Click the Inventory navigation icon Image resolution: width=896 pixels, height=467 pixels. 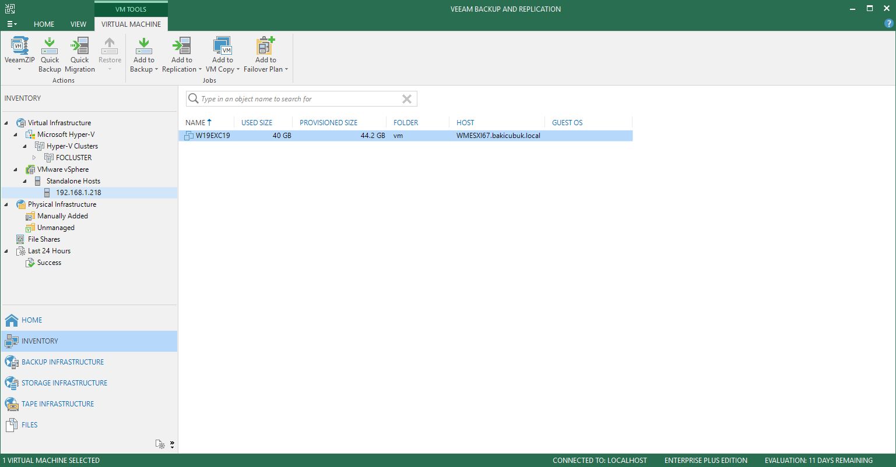point(12,341)
